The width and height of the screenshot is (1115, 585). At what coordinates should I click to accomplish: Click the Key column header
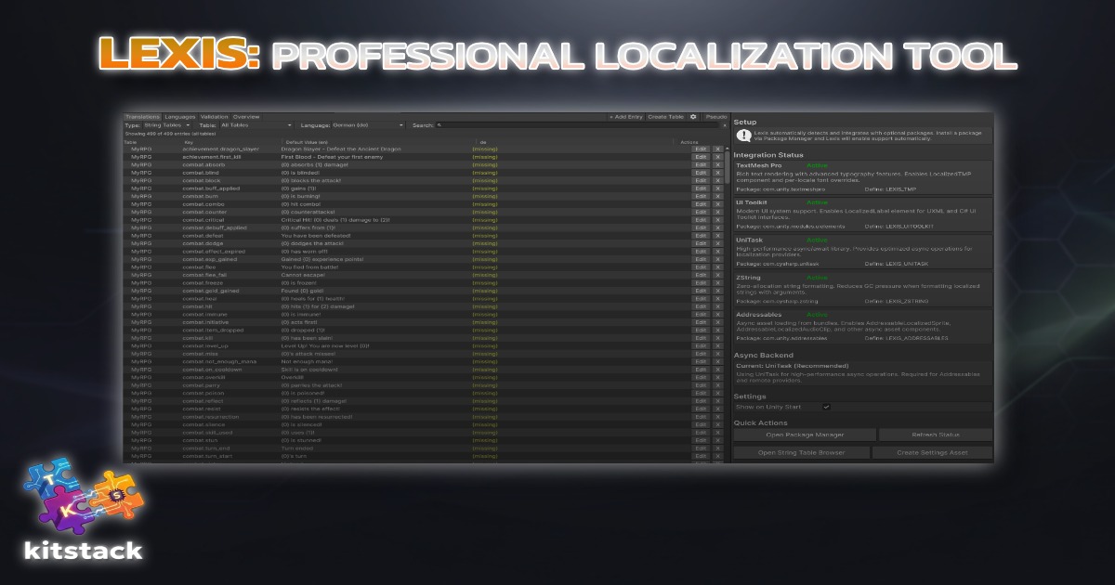pyautogui.click(x=187, y=142)
